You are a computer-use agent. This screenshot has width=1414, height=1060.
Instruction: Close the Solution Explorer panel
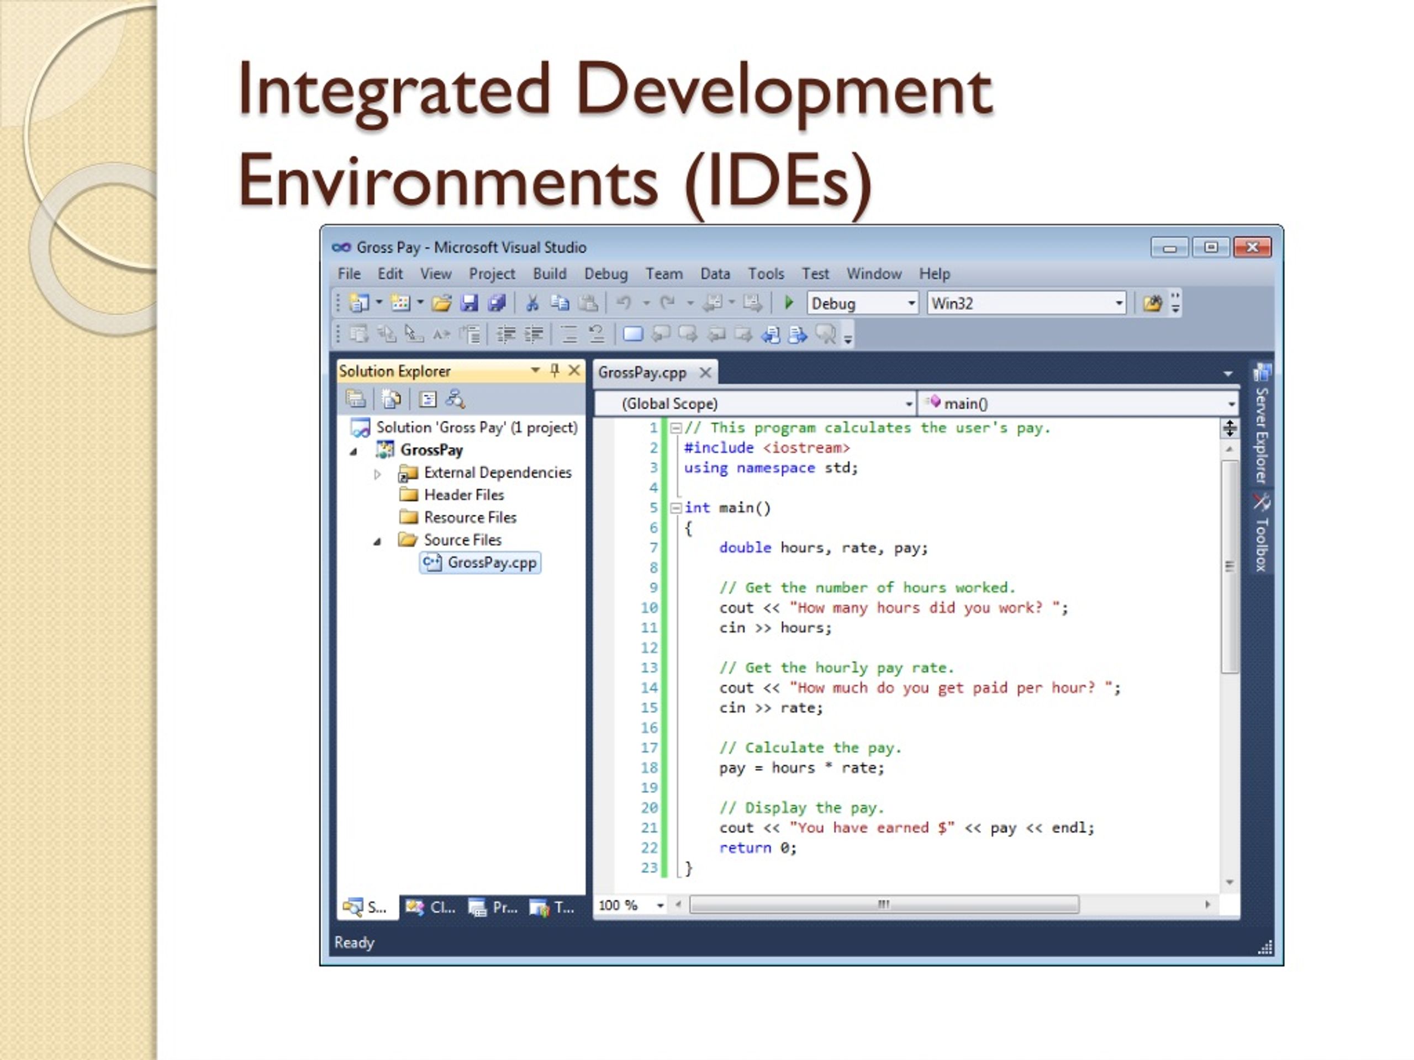click(574, 370)
